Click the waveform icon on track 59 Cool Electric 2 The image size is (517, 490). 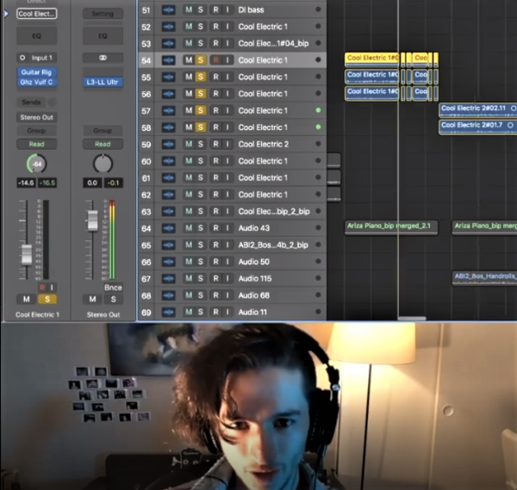(x=168, y=144)
